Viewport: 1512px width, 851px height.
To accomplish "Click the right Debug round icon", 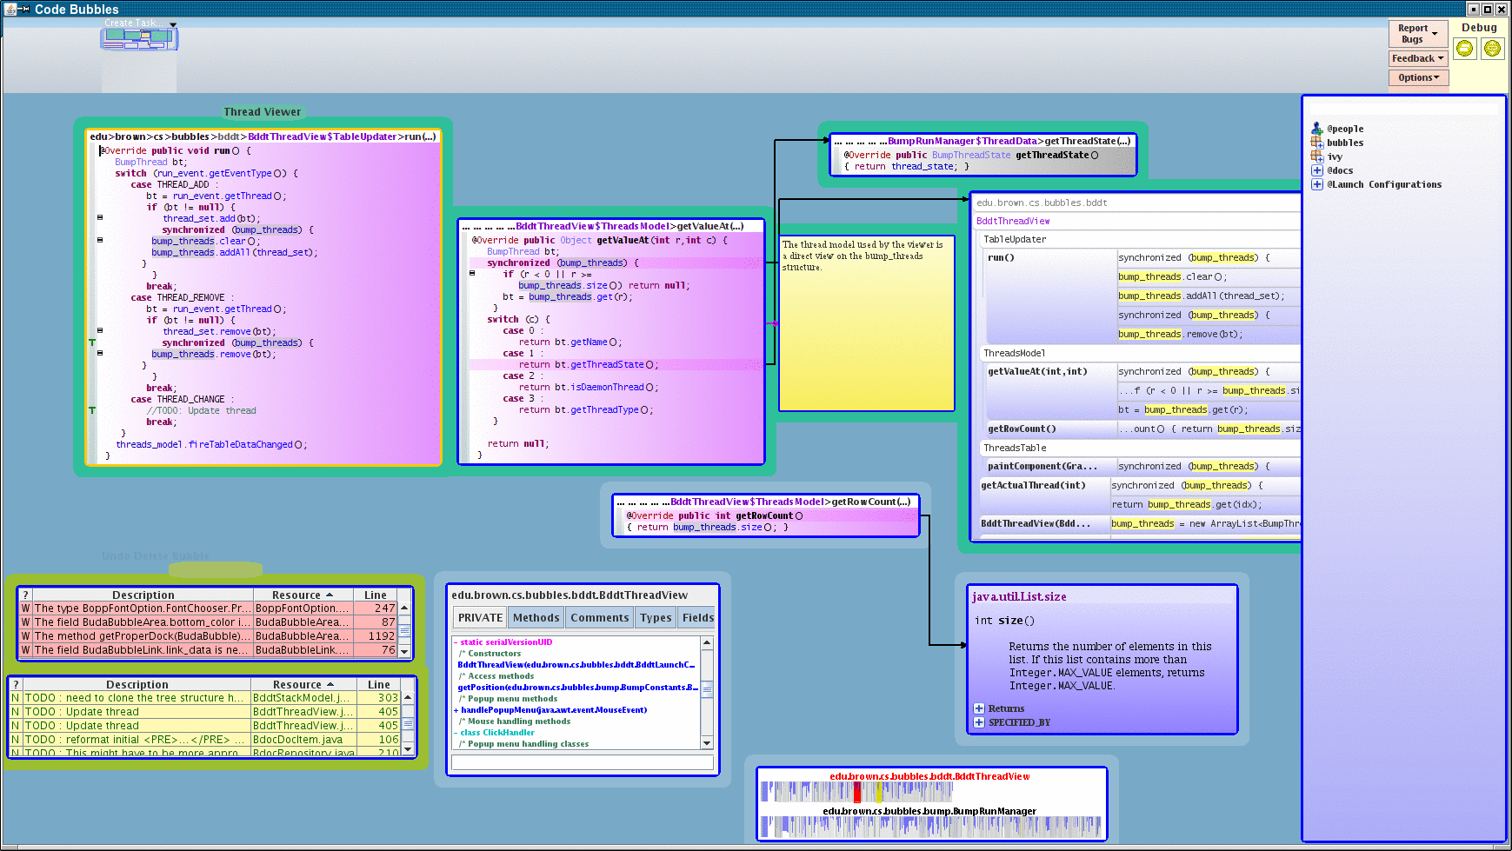I will click(x=1492, y=49).
